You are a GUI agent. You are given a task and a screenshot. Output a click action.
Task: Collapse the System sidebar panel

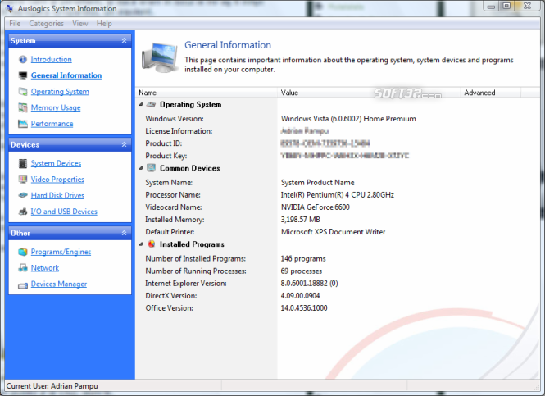[124, 41]
